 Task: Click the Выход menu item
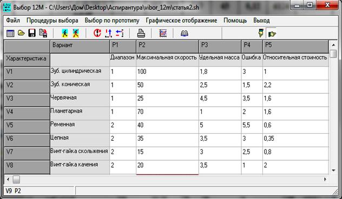(x=261, y=20)
